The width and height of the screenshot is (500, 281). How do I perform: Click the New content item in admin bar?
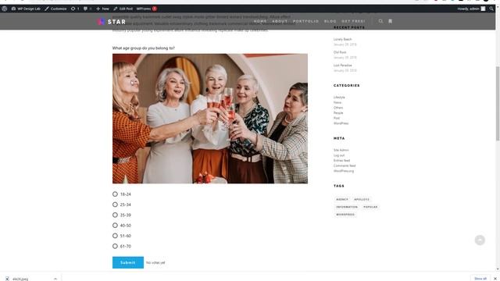tap(102, 9)
